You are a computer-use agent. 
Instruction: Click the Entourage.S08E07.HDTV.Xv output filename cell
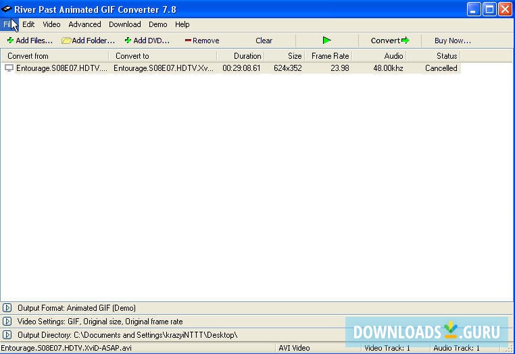pos(164,68)
